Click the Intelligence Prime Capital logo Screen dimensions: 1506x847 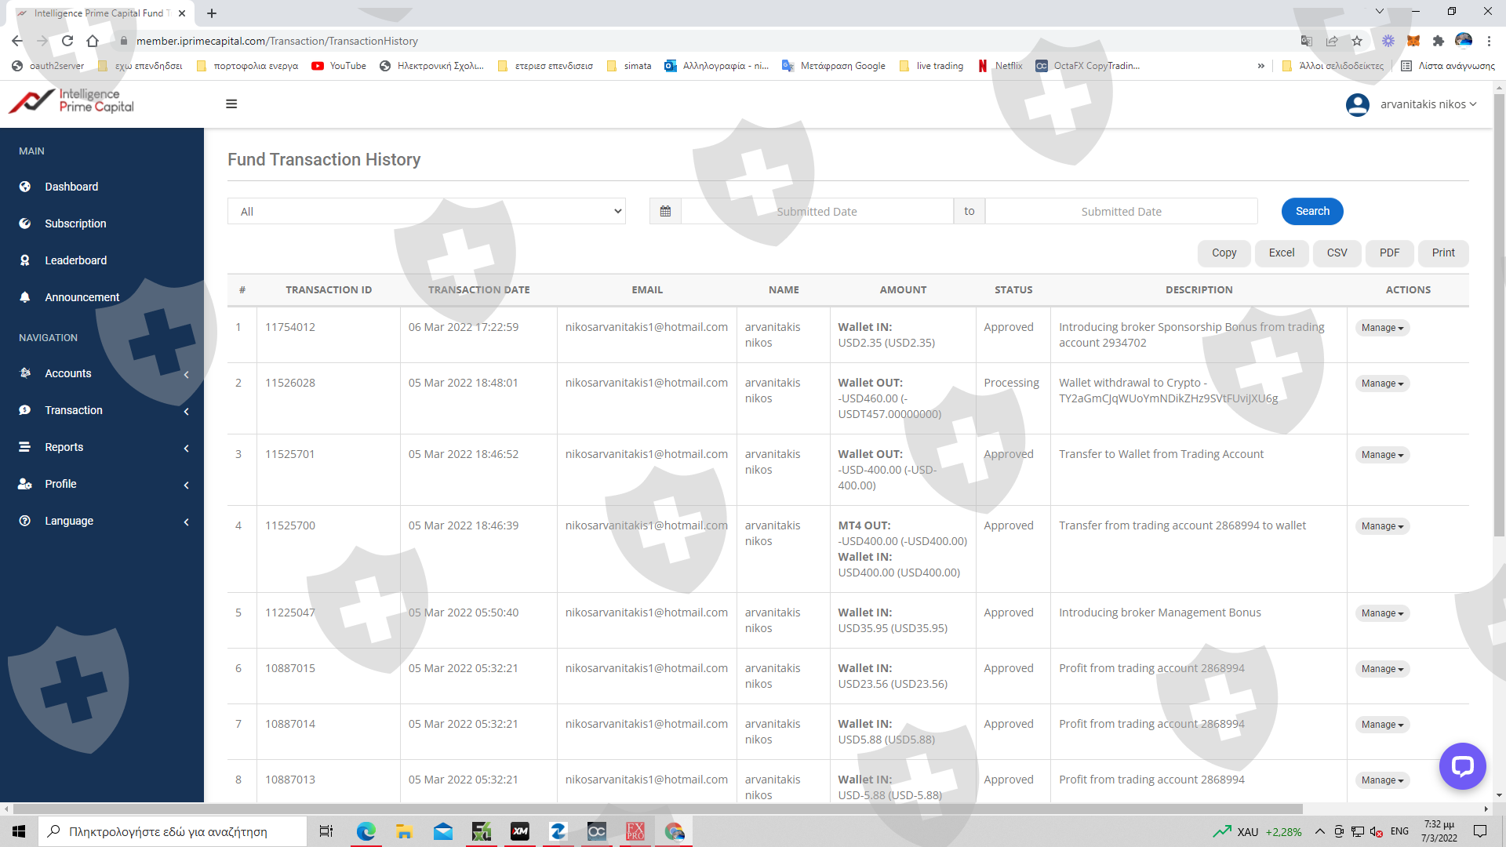click(x=72, y=101)
